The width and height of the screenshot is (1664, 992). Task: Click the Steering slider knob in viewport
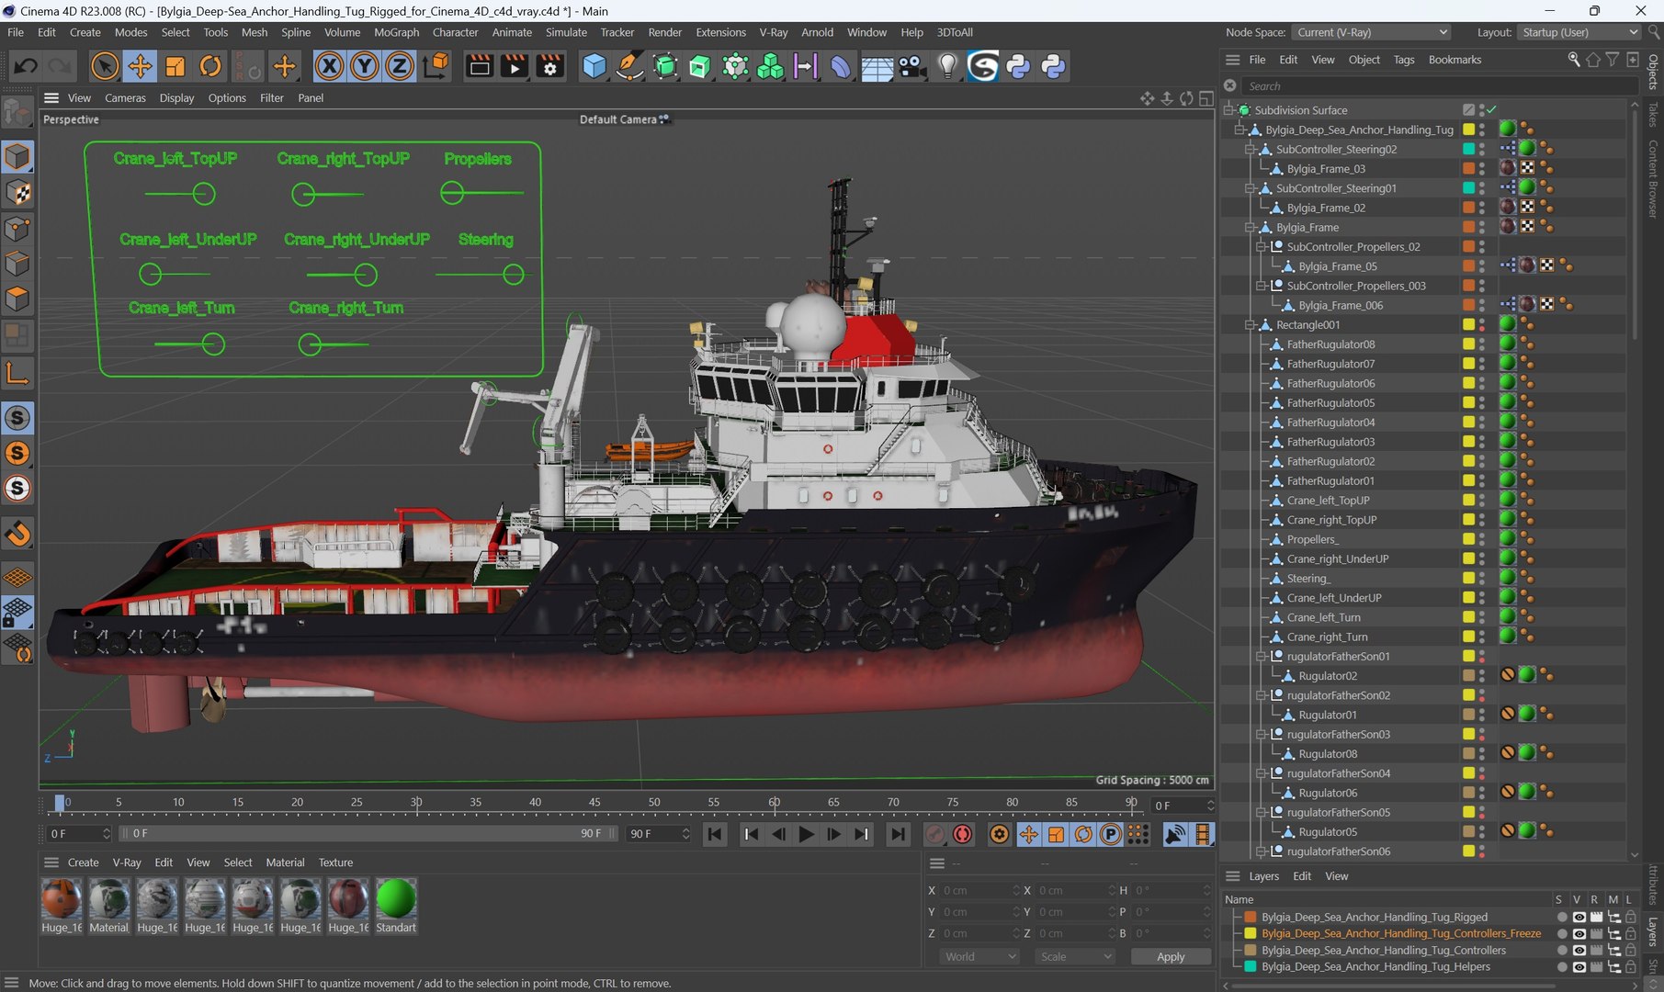tap(514, 274)
